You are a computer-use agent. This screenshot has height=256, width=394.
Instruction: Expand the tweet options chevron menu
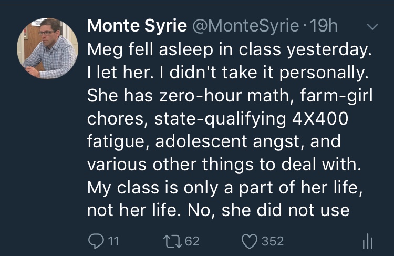pyautogui.click(x=371, y=26)
